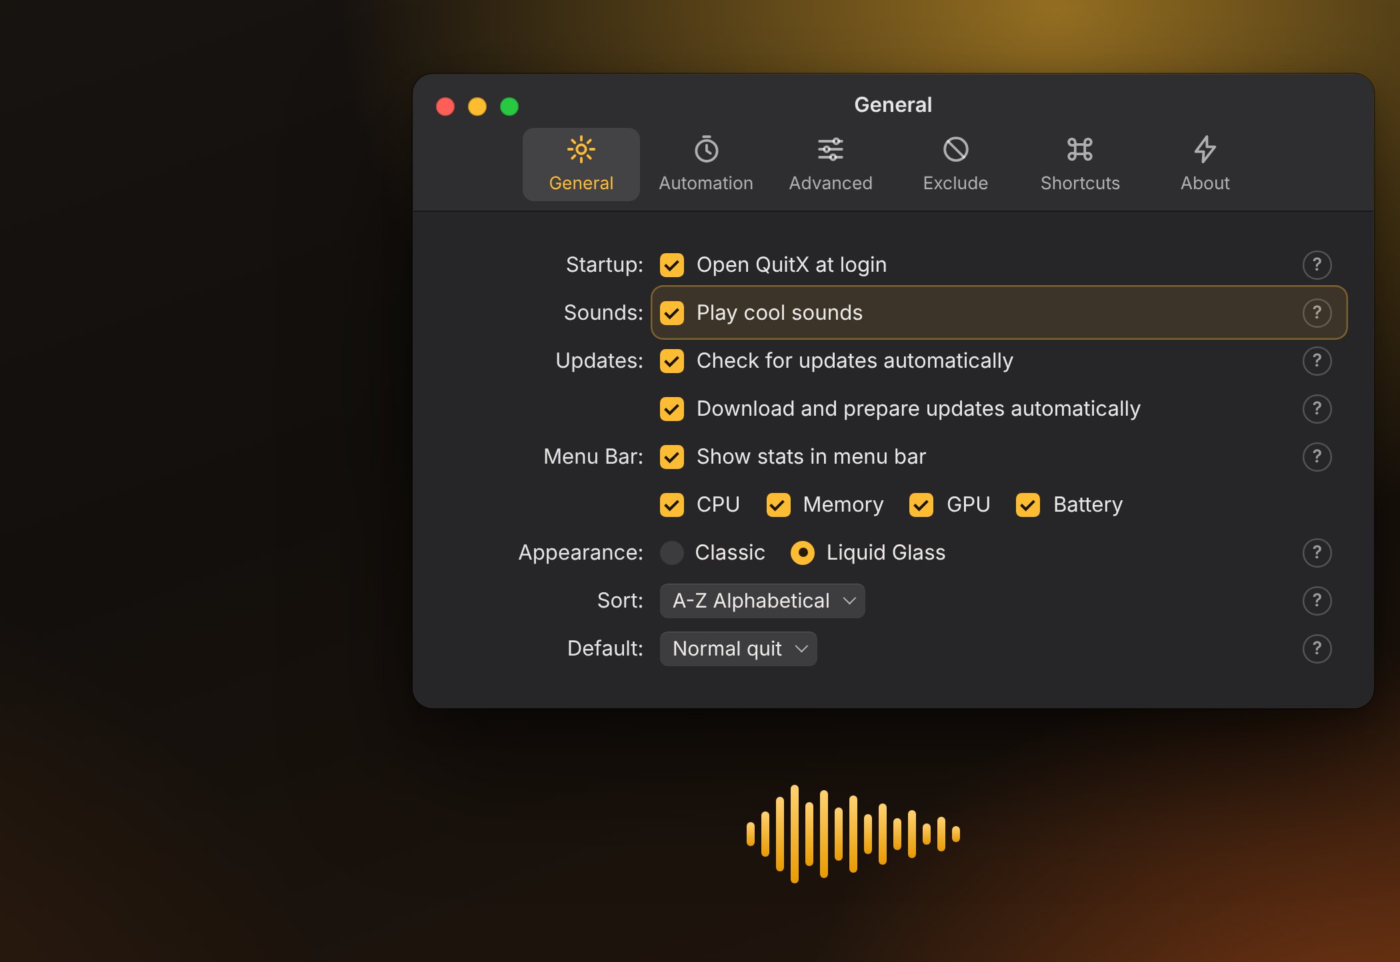Click help icon for Open QuitX at login
The width and height of the screenshot is (1400, 962).
(1317, 264)
